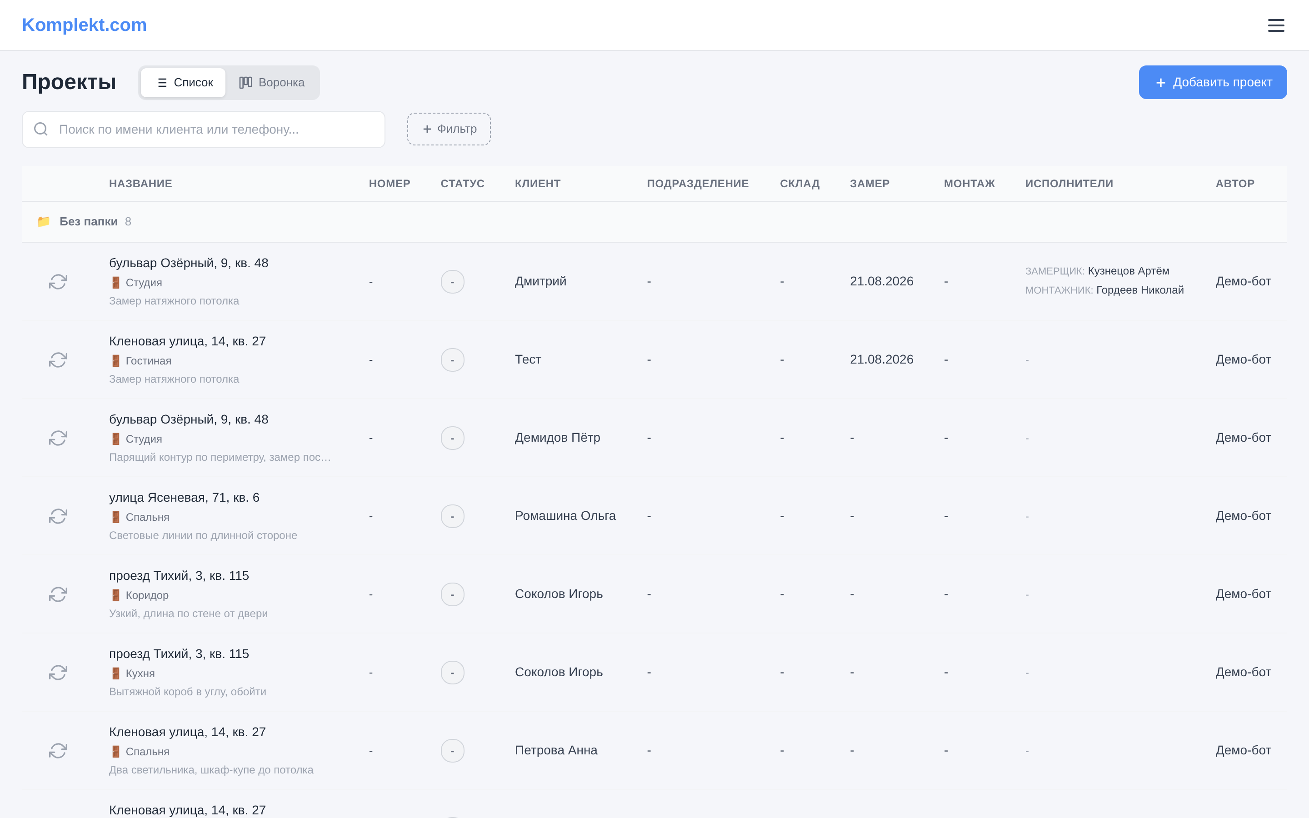Click the description Два светильника, шкаф-купе до потолка

point(211,770)
